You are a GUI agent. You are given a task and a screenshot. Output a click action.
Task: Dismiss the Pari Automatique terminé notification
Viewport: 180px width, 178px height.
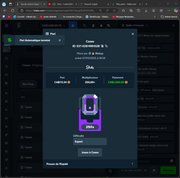[60, 40]
